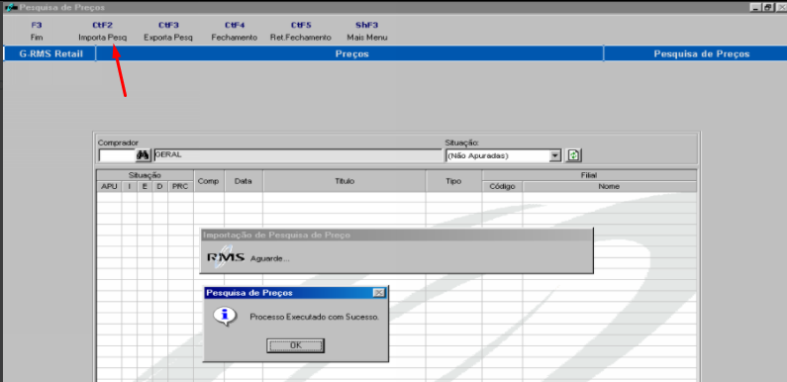Minimize the main Pesquisa de Preços window

tap(756, 8)
